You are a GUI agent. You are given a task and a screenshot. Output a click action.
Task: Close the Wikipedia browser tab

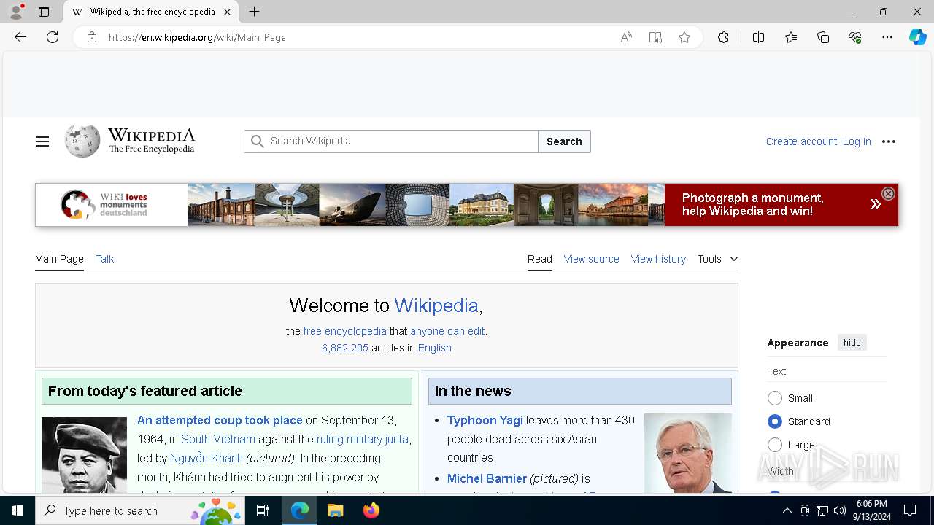coord(227,12)
